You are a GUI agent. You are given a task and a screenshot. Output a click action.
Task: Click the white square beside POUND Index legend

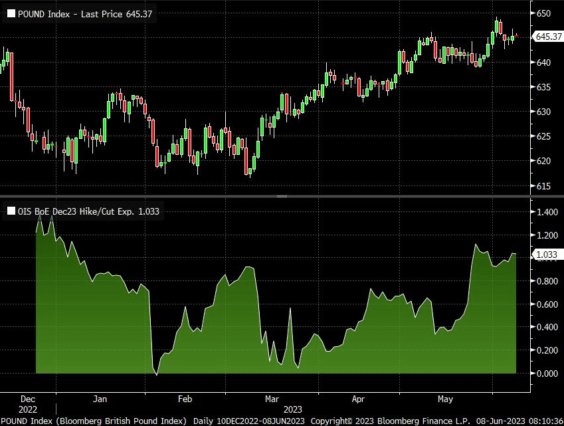(11, 13)
